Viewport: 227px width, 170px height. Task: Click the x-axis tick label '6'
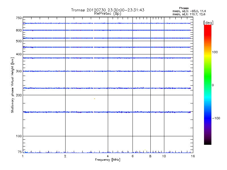(x=133, y=156)
